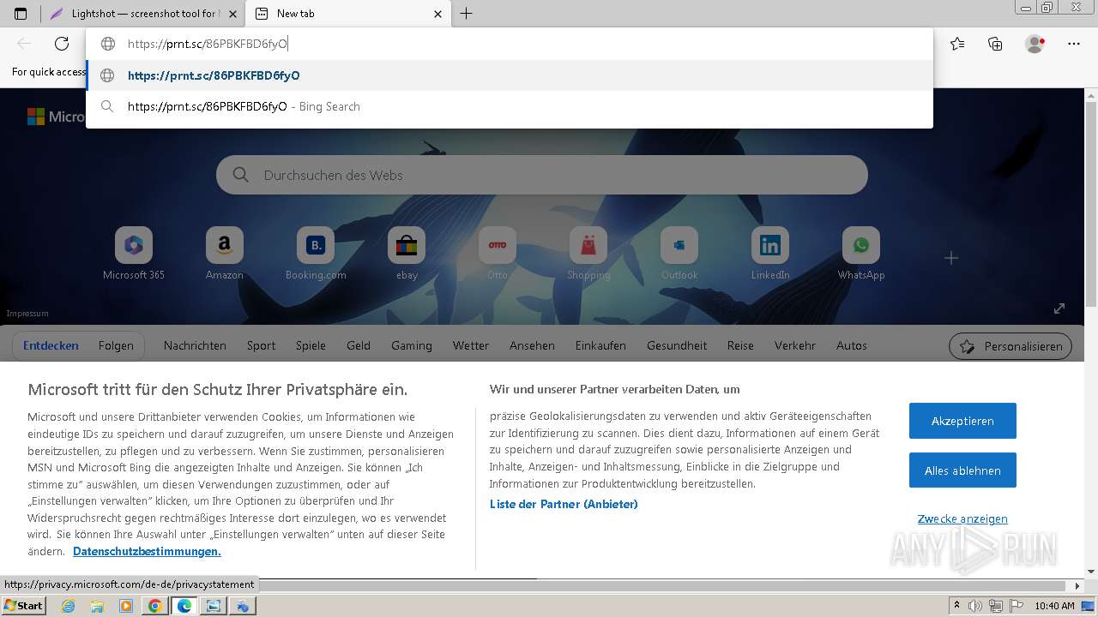Open the Collections icon
Screen dimensions: 1098x617
pos(995,44)
